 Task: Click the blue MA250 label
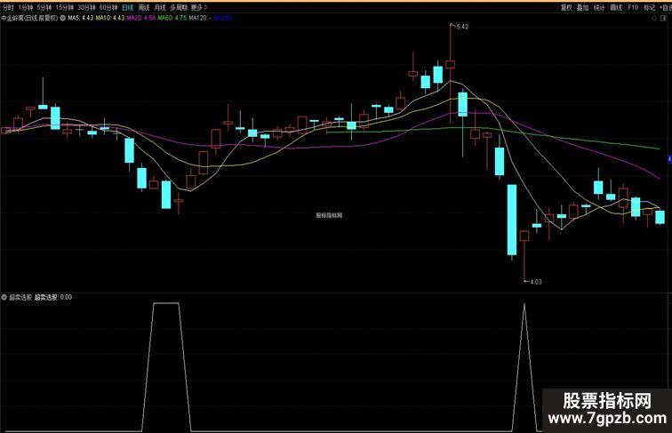pos(223,18)
